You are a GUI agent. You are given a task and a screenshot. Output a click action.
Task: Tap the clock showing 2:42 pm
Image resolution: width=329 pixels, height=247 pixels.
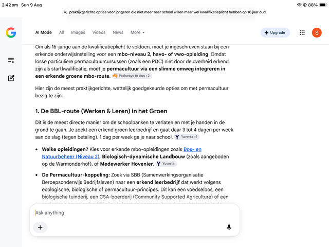point(10,5)
